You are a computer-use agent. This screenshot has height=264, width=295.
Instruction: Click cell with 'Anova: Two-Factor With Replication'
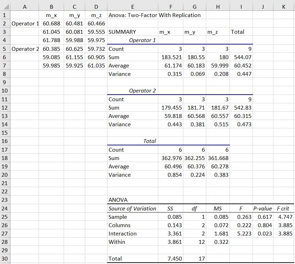(154, 15)
